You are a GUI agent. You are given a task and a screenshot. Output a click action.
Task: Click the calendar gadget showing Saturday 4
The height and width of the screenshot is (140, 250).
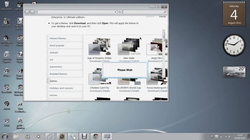click(234, 14)
